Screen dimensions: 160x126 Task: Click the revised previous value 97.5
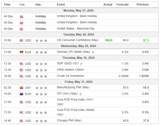tap(146, 40)
